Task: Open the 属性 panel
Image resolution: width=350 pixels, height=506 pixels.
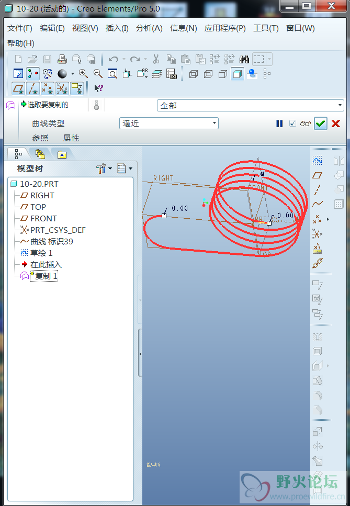Action: [x=71, y=138]
